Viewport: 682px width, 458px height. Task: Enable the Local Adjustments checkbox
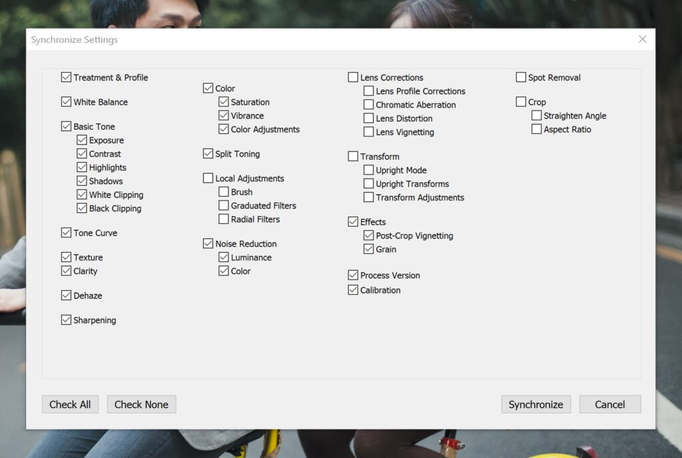[x=208, y=178]
